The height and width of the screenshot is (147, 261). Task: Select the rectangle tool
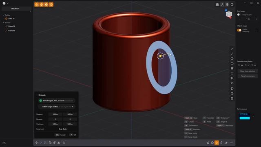click(x=232, y=73)
